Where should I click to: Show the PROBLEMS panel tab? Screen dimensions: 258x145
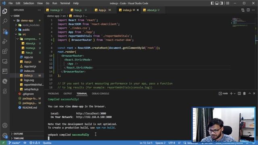click(53, 93)
